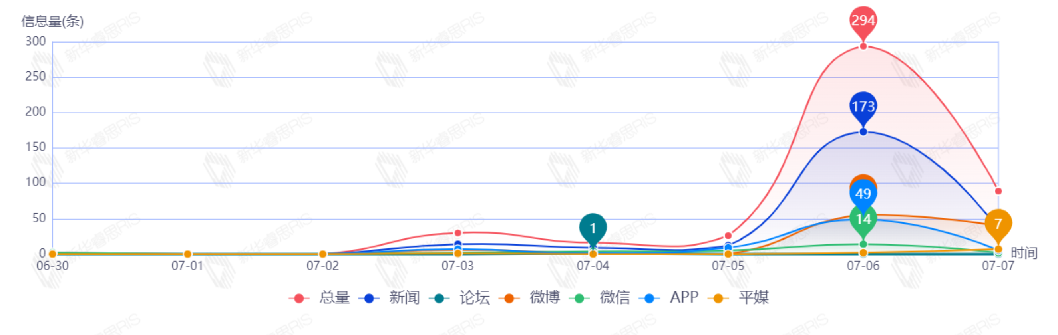Toggle the 微信 legend item
This screenshot has width=1058, height=335.
pos(600,297)
